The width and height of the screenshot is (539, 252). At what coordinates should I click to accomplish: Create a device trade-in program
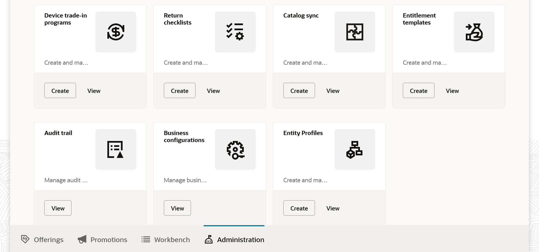pos(60,91)
